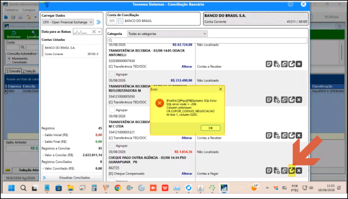Click open-external icon in ODACIR ANTONELLI row
The width and height of the screenshot is (348, 199).
pos(292,64)
